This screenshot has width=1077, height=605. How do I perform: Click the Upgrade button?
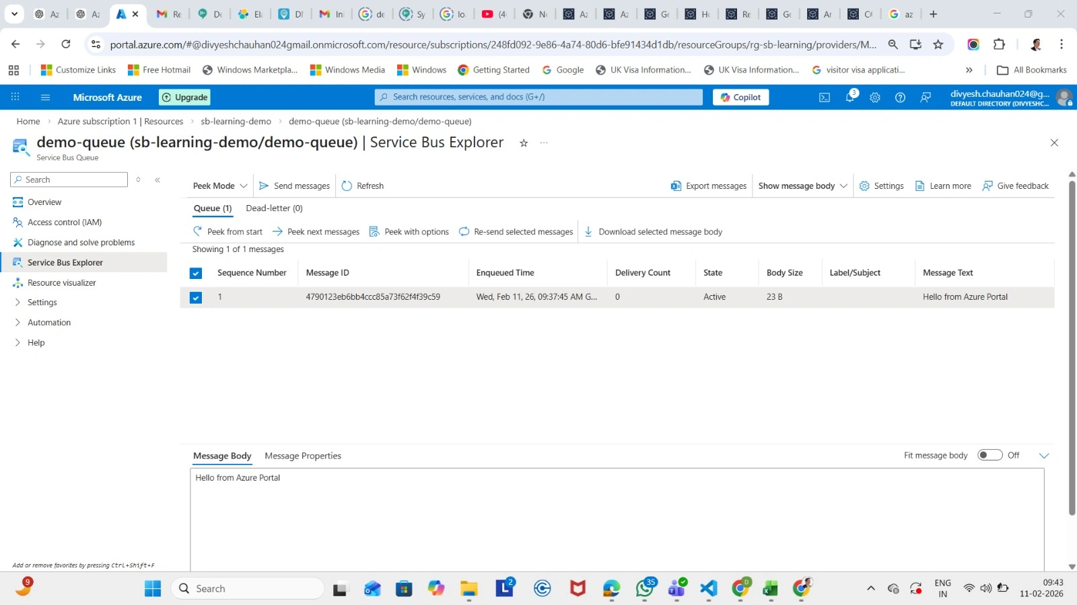[x=185, y=97]
